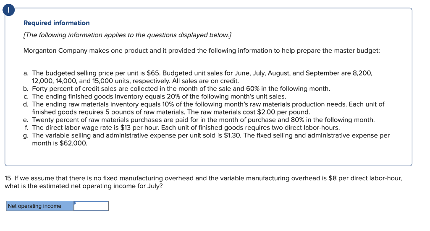Select item a about budgeted selling price

[x=198, y=77]
